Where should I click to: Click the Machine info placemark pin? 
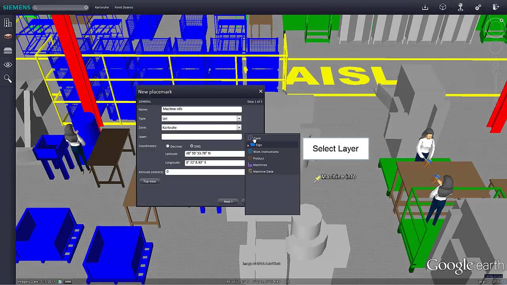317,179
